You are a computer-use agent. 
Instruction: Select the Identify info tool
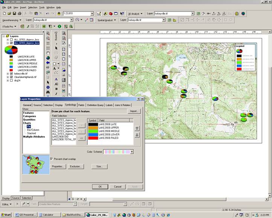(48, 87)
